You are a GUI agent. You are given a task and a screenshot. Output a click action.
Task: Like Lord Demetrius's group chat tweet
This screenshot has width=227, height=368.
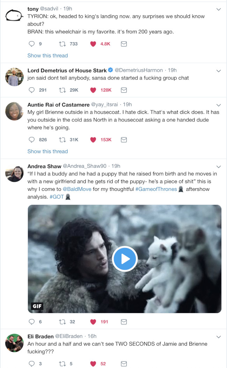(x=93, y=90)
